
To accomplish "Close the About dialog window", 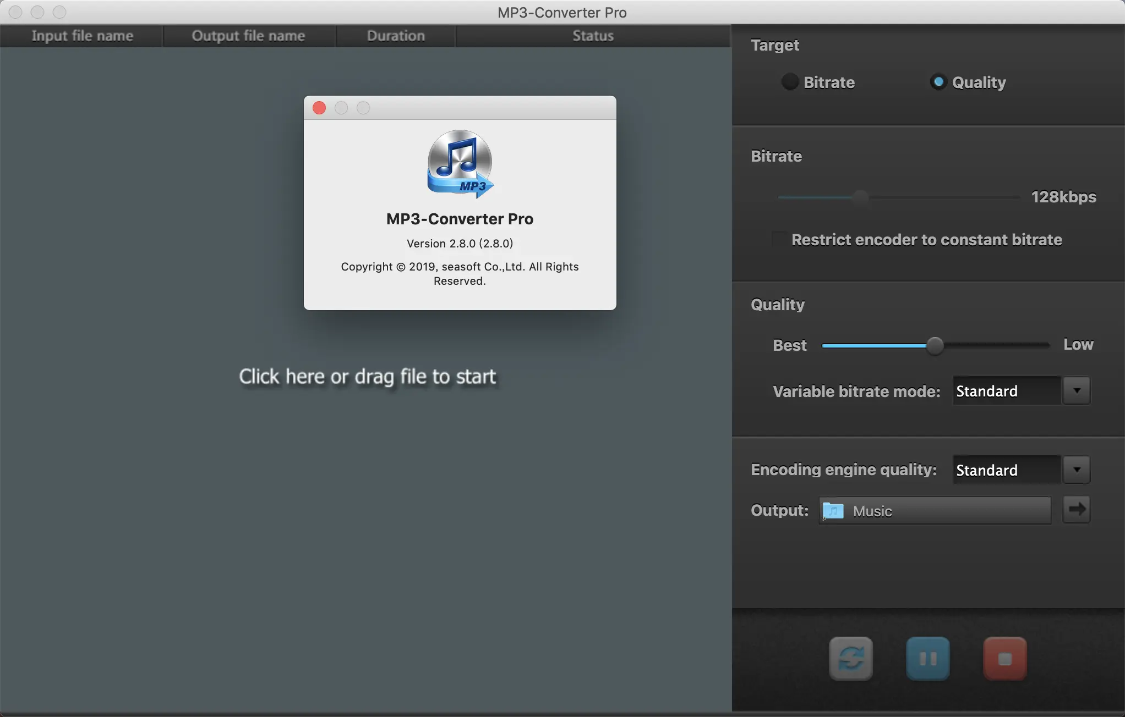I will click(319, 108).
